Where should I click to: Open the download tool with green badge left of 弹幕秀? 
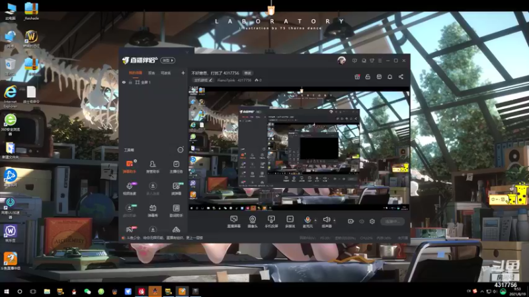point(129,211)
